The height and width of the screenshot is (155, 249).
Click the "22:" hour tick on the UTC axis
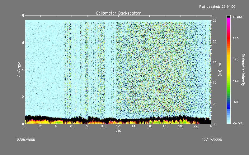click(x=196, y=126)
